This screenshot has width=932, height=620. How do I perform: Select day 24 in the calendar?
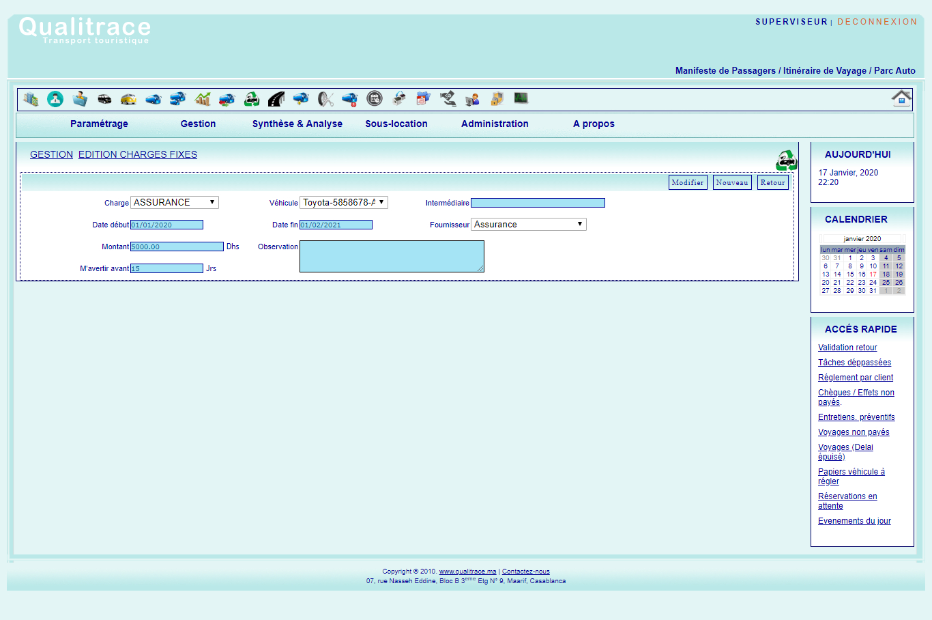(x=873, y=283)
